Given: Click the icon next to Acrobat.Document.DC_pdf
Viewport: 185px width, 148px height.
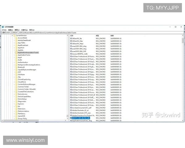Looking at the screenshot, I should tap(71, 107).
